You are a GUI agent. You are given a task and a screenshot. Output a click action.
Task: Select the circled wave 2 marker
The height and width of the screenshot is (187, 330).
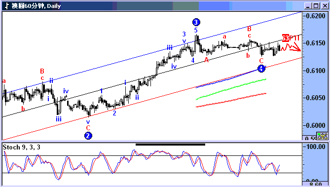point(88,136)
